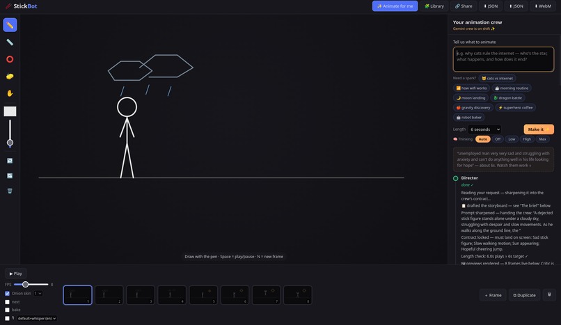
Task: Click the Undo arrow icon
Action: (10, 161)
